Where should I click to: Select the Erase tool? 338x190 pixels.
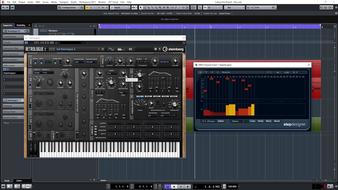(156, 7)
